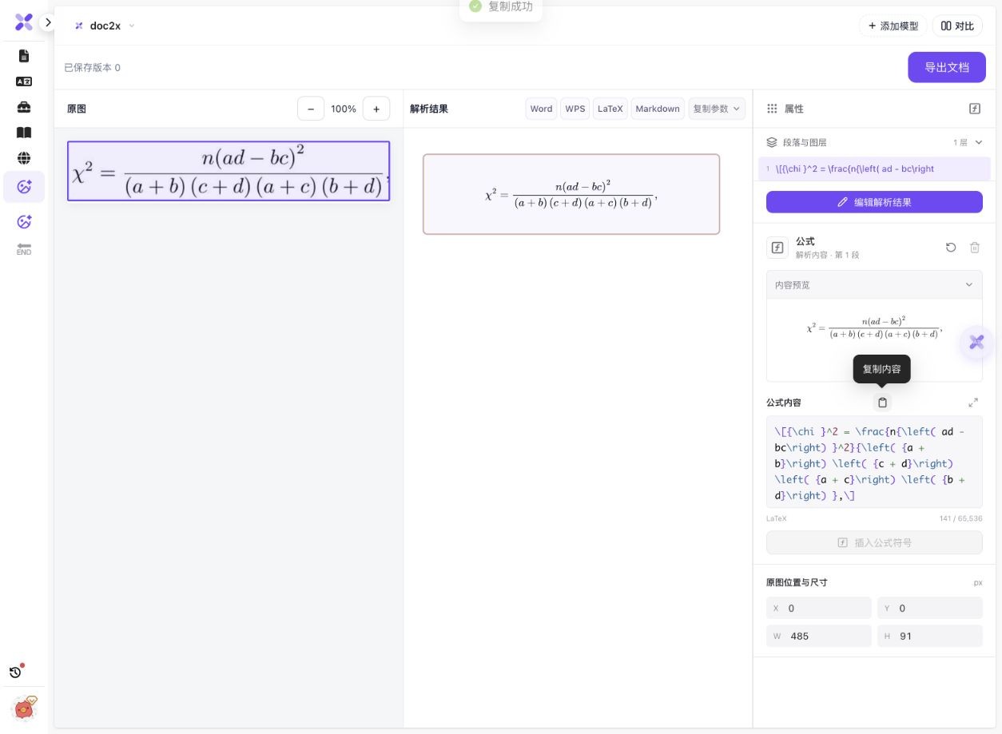
Task: Select the LaTeX copy format
Action: (610, 109)
